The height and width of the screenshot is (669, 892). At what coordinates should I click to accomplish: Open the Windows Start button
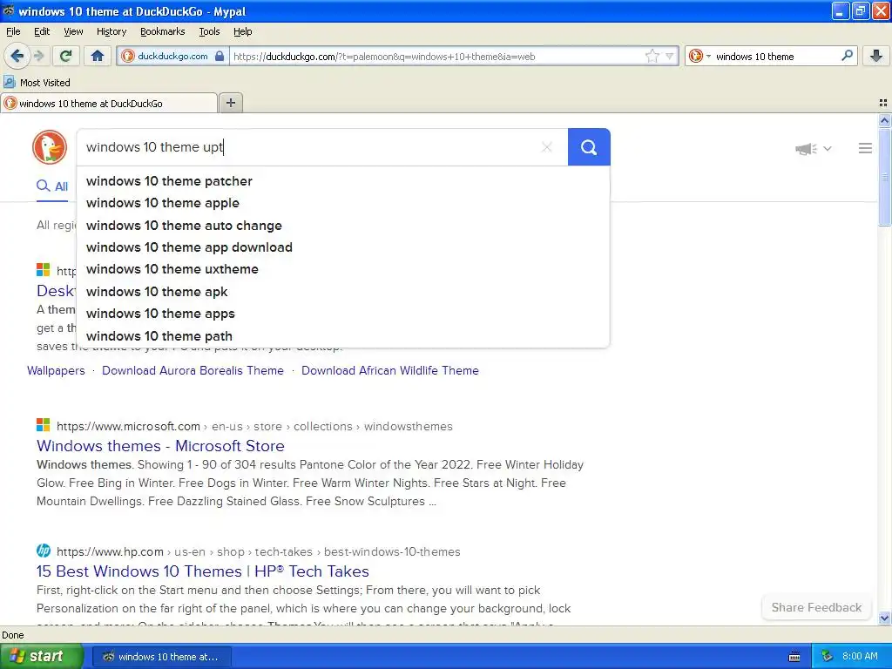coord(42,656)
